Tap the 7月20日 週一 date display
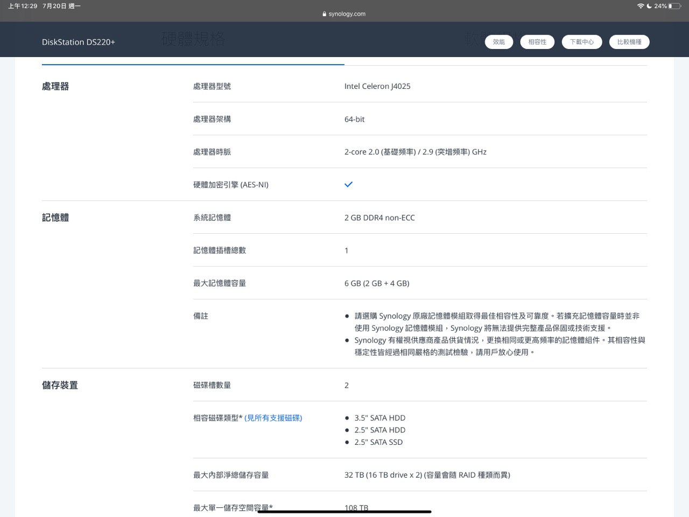Viewport: 689px width, 517px height. [61, 6]
